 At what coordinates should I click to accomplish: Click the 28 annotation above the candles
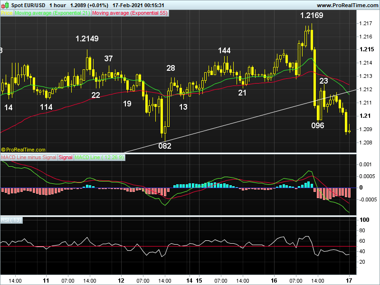coord(171,68)
